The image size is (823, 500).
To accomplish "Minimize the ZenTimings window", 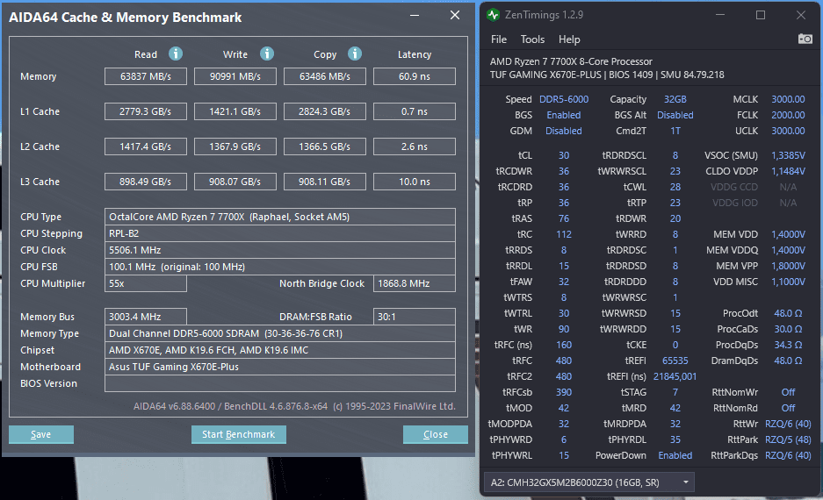I will click(x=720, y=15).
